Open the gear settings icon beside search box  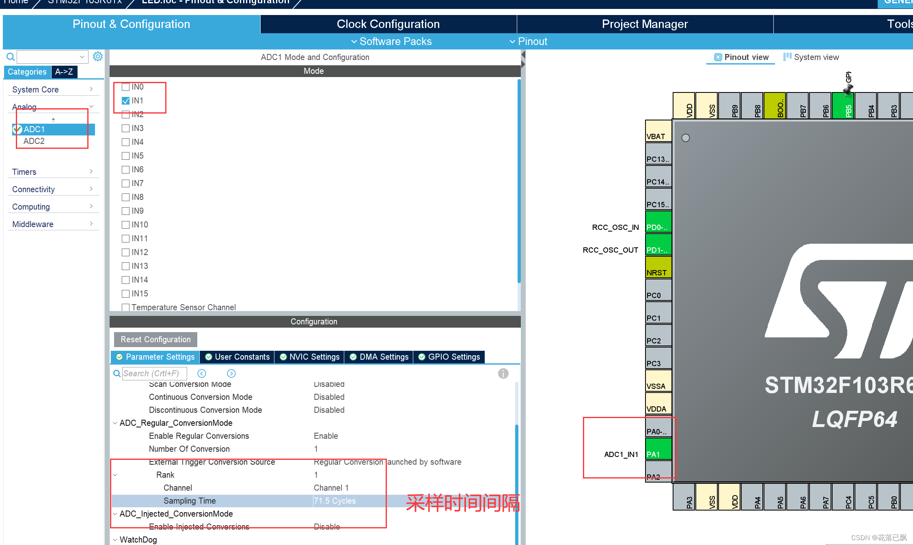98,56
